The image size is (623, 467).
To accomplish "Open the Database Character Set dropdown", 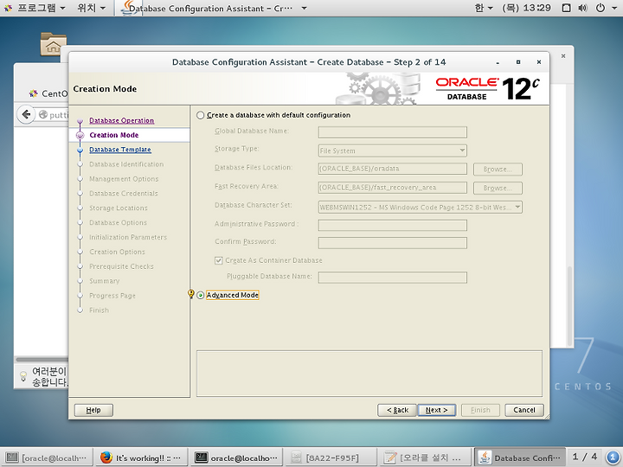I will [421, 208].
